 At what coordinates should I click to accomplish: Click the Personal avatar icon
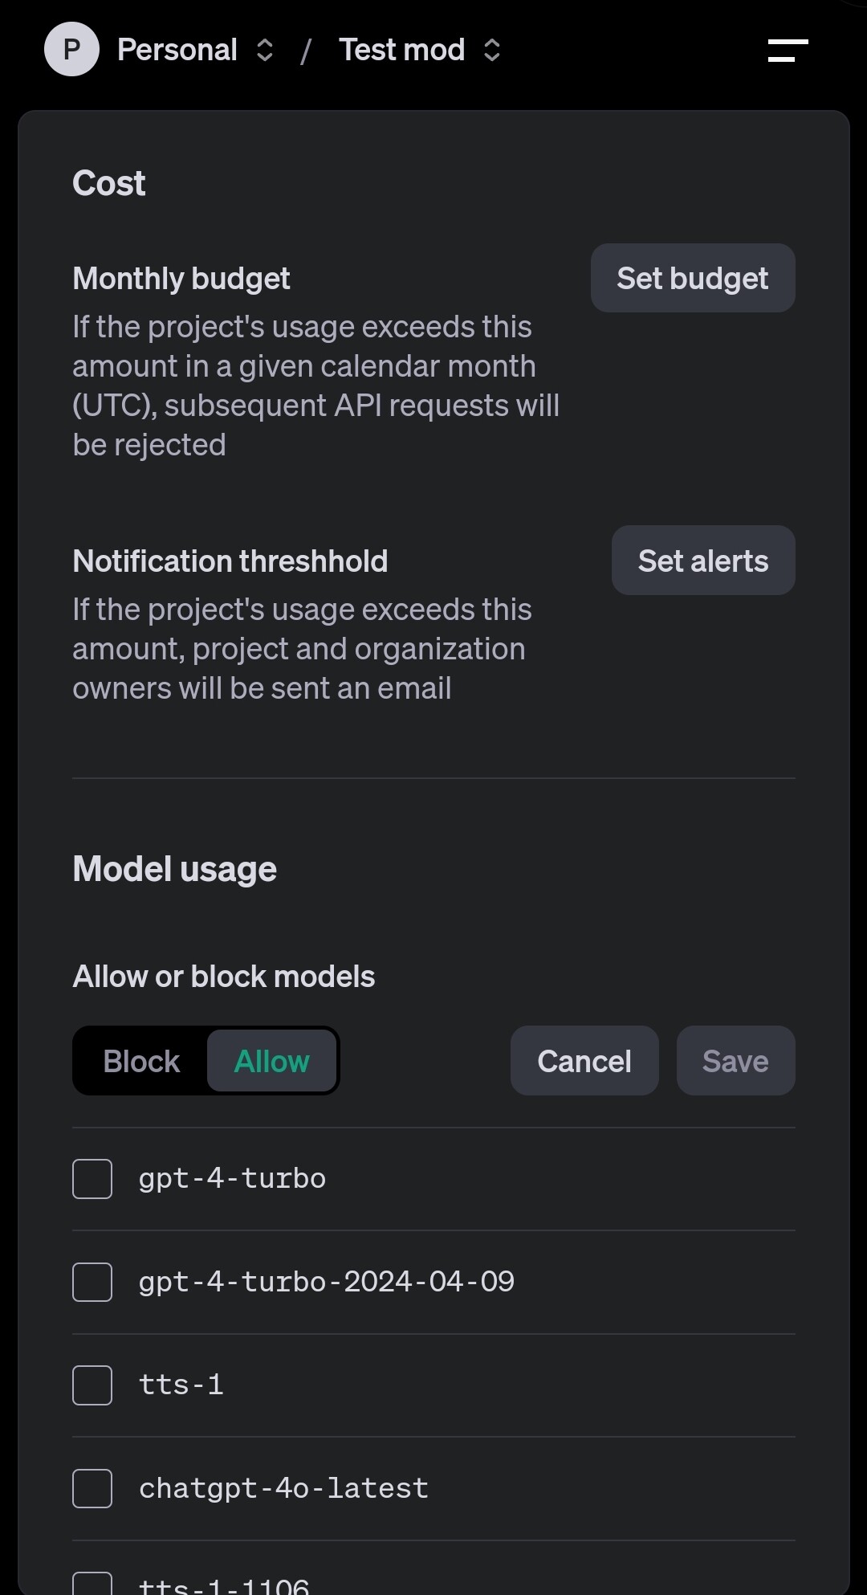[71, 50]
